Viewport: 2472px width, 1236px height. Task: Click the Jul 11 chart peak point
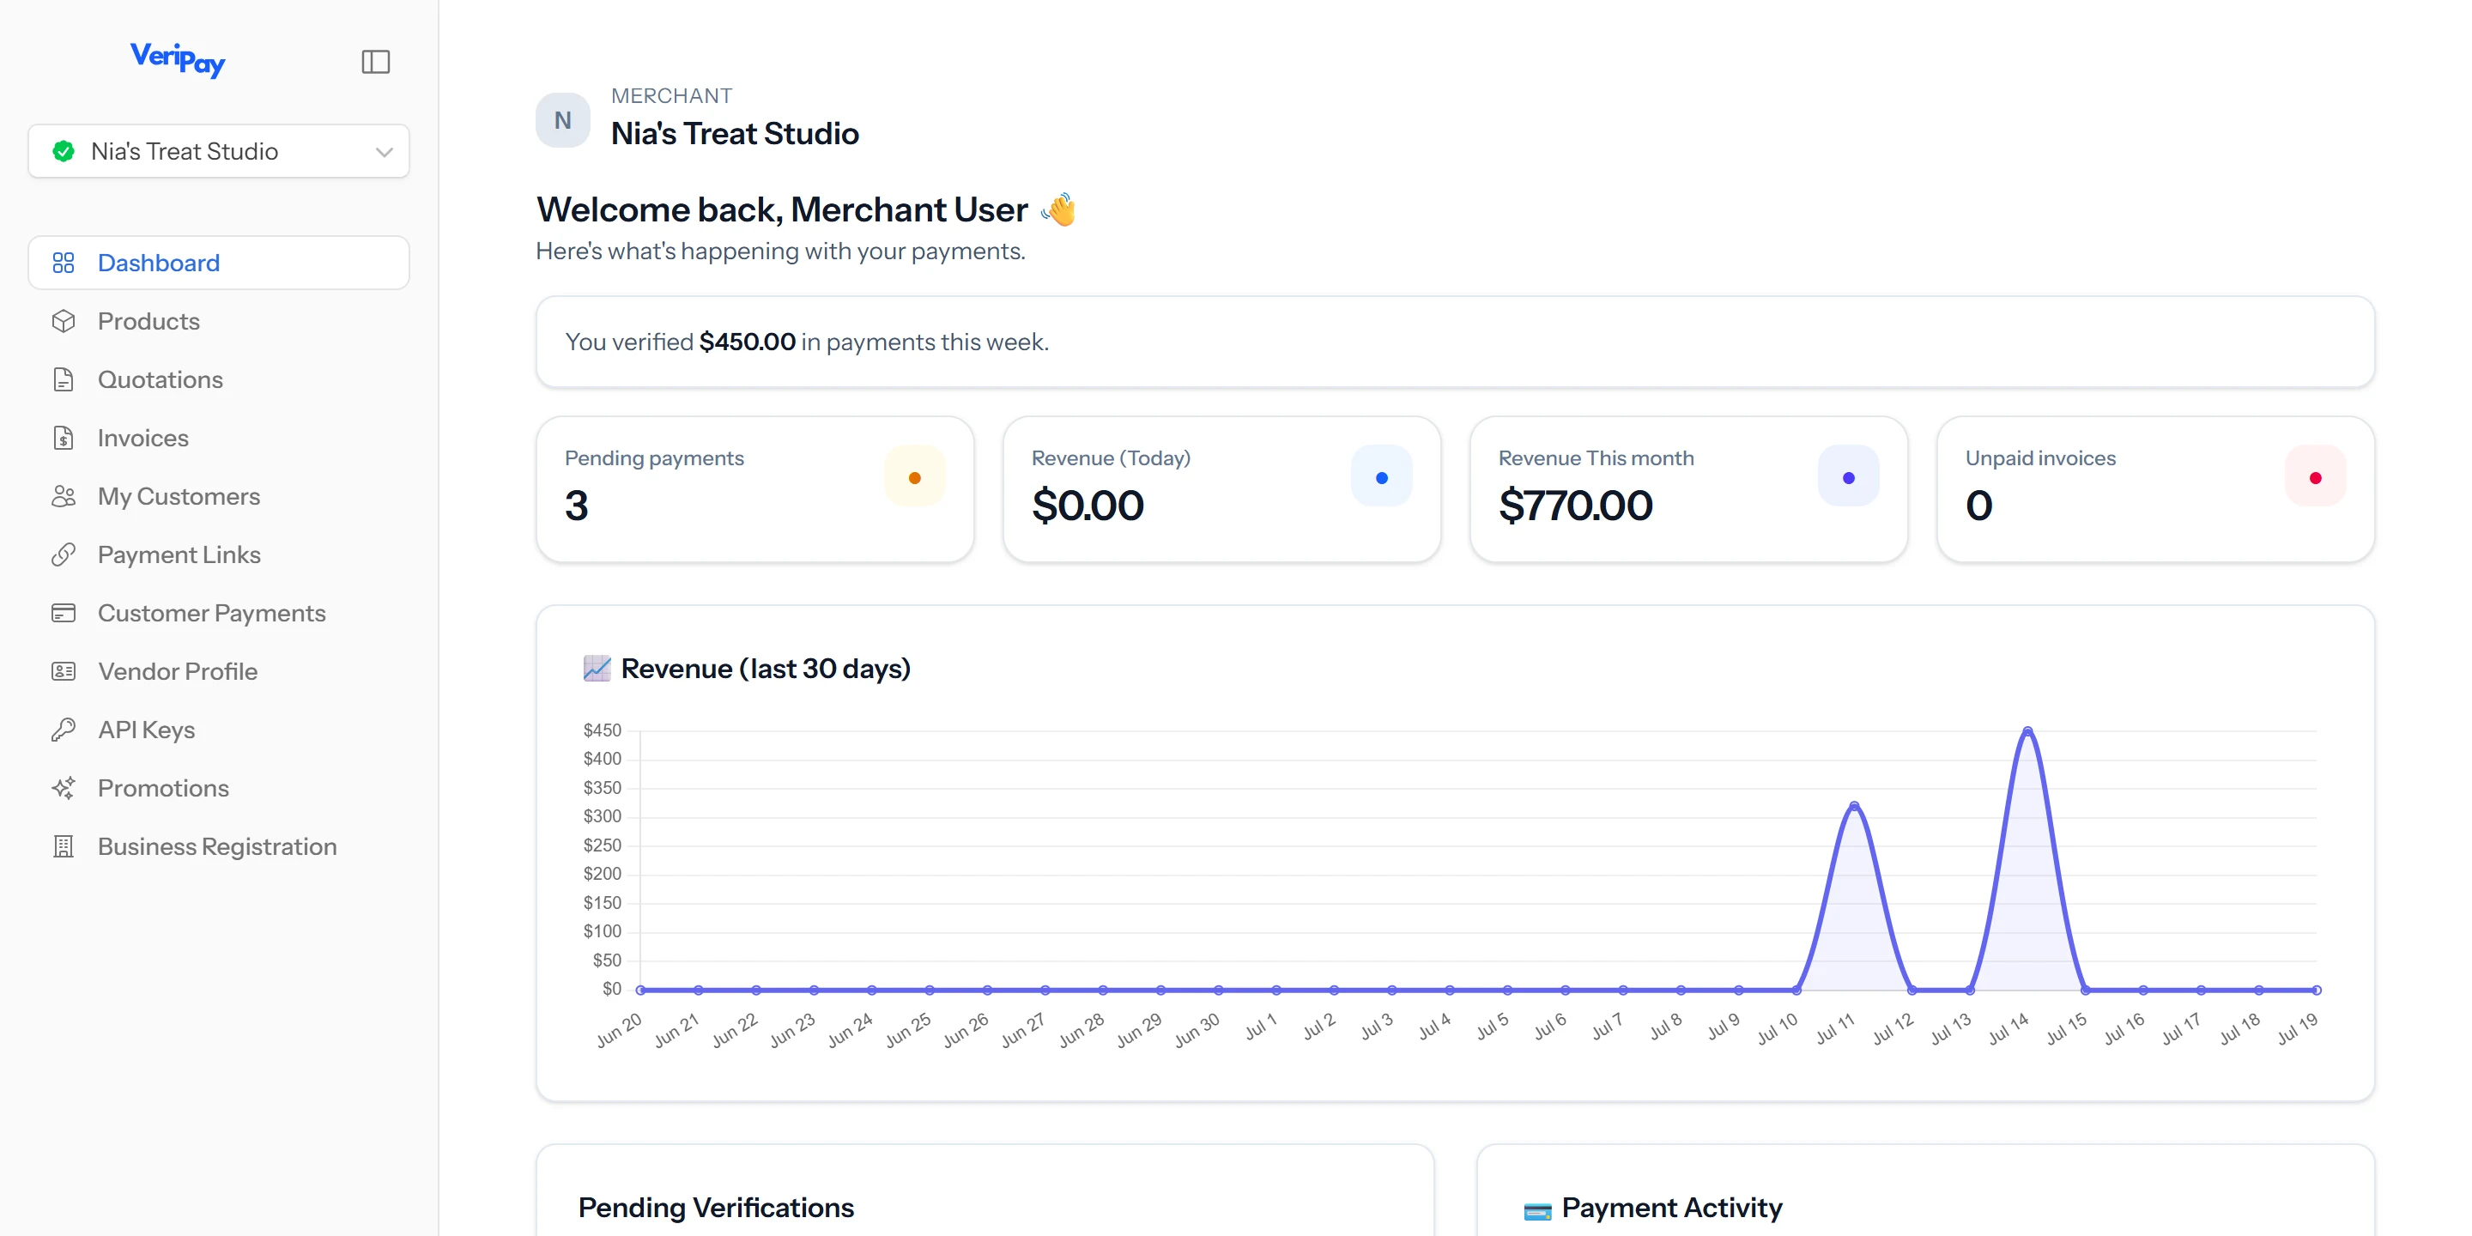point(1854,807)
